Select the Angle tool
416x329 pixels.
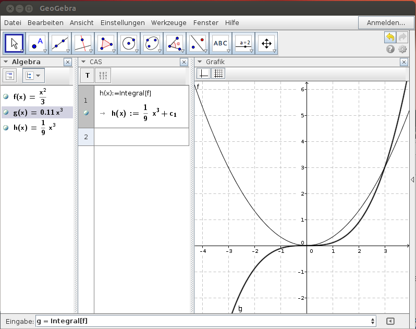coord(175,43)
